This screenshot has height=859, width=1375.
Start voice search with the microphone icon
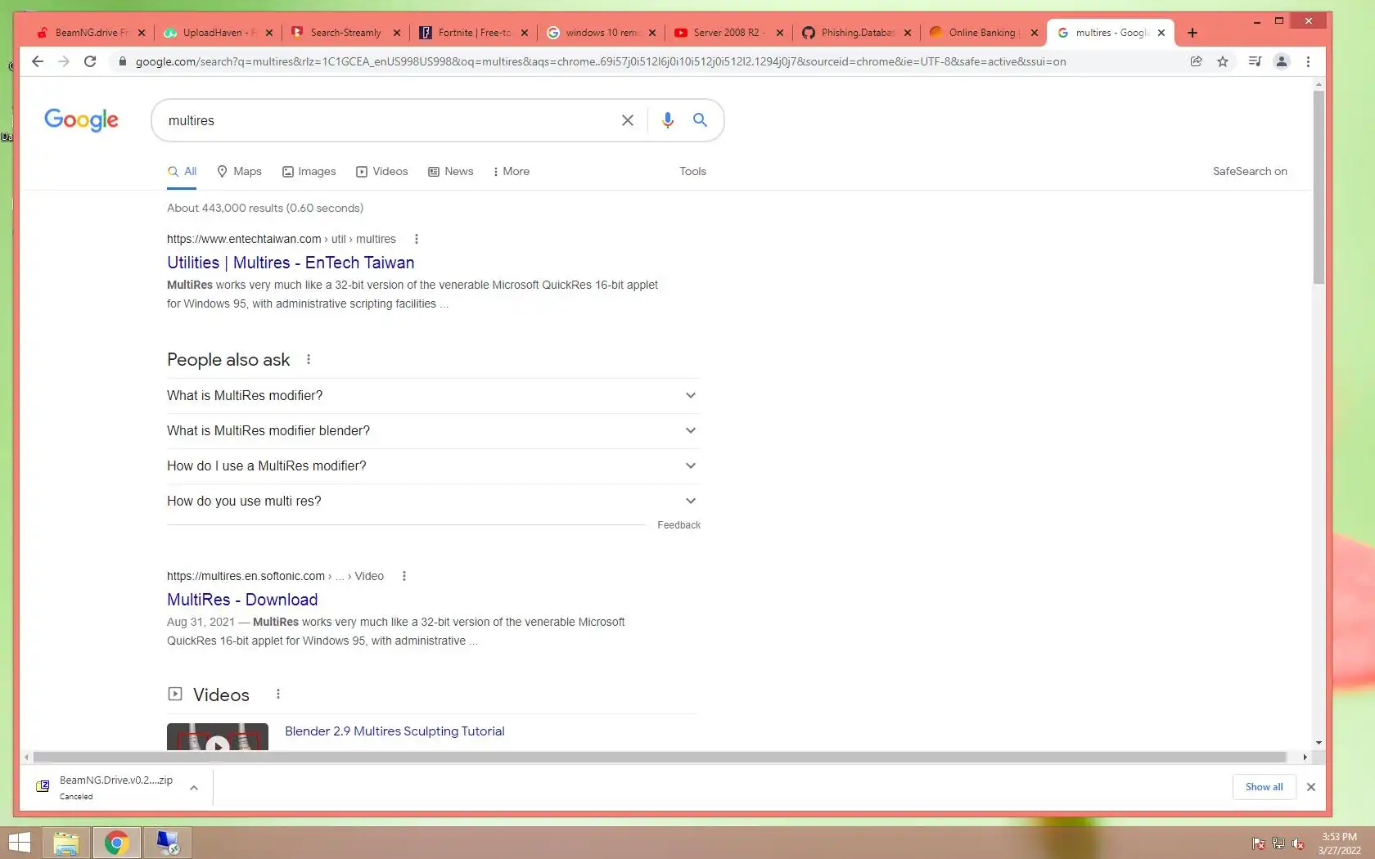tap(668, 120)
